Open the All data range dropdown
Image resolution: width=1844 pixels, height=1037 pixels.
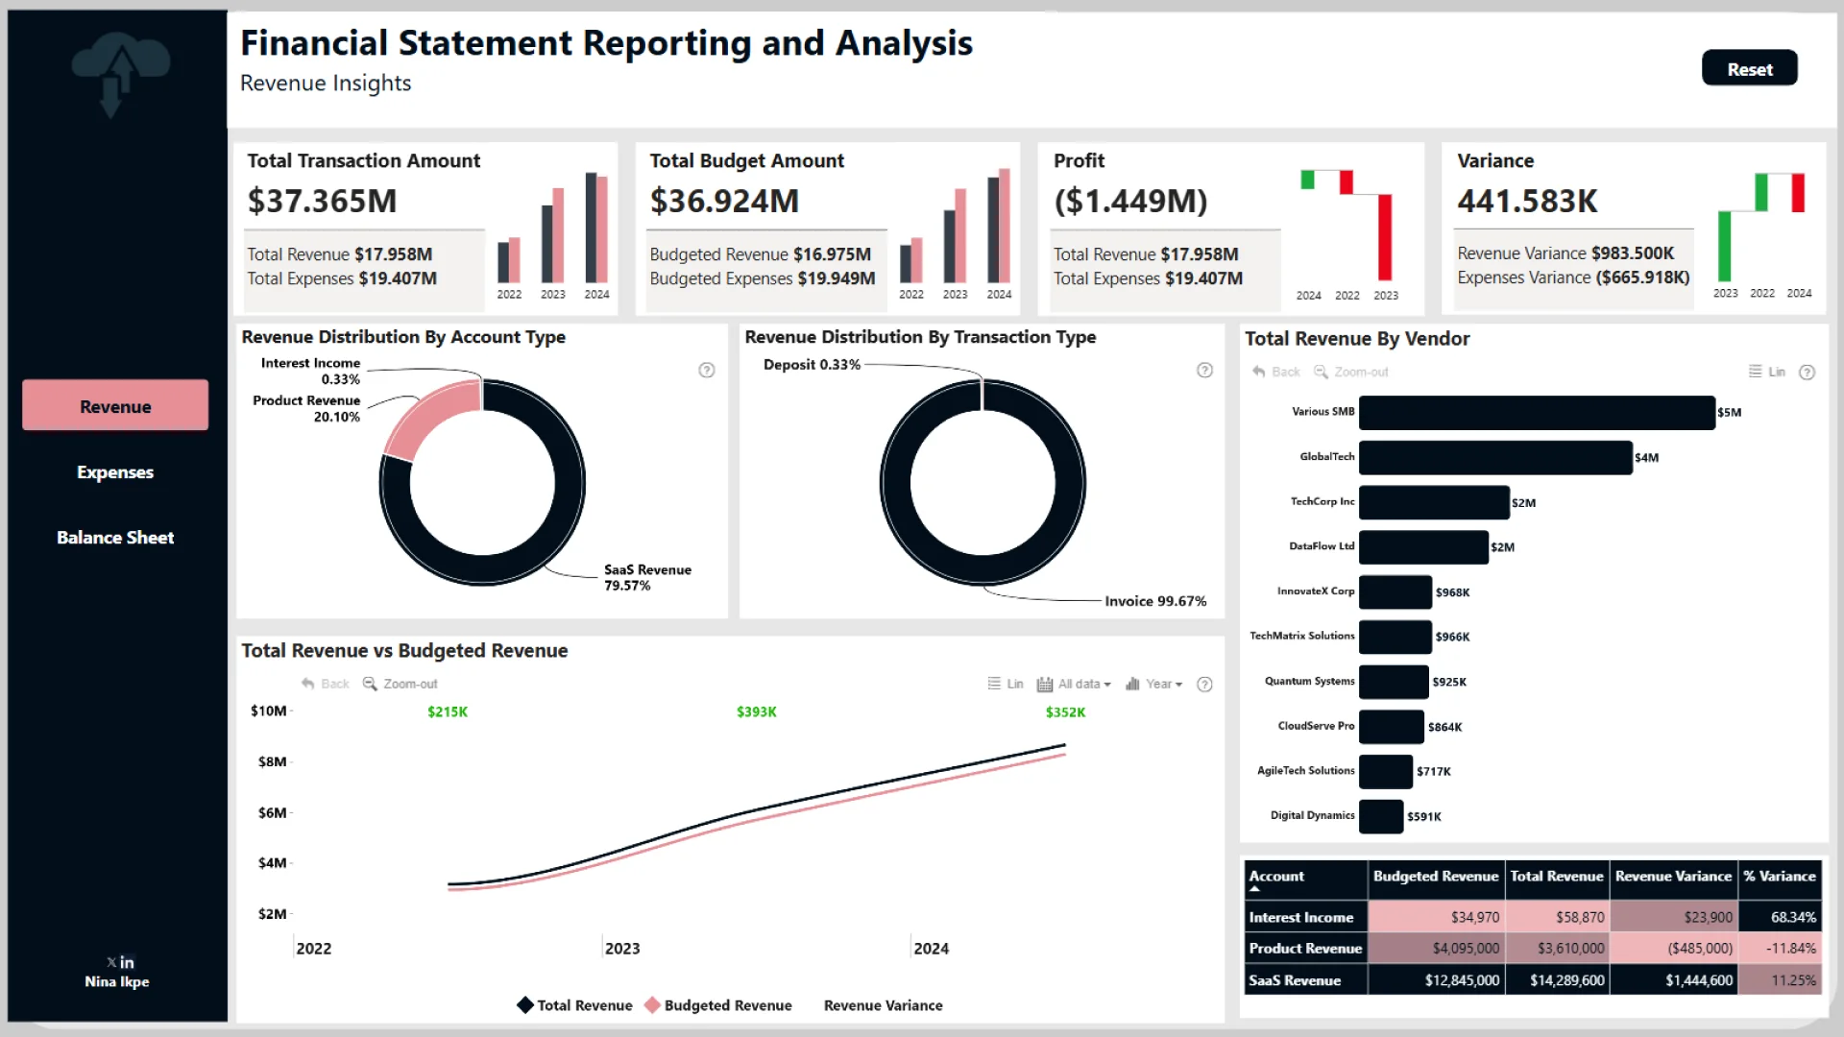point(1074,684)
